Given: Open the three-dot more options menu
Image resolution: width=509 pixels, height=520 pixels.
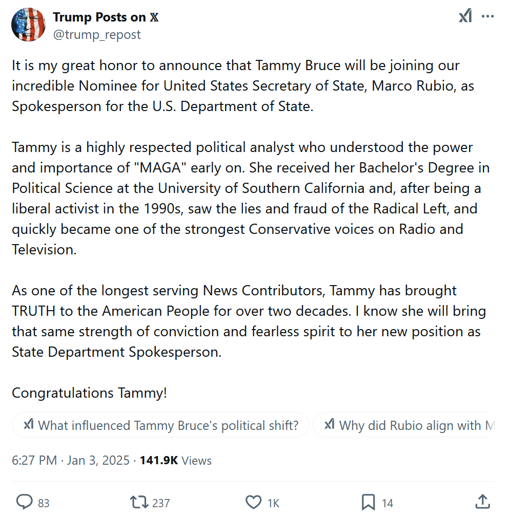Looking at the screenshot, I should coord(487,16).
